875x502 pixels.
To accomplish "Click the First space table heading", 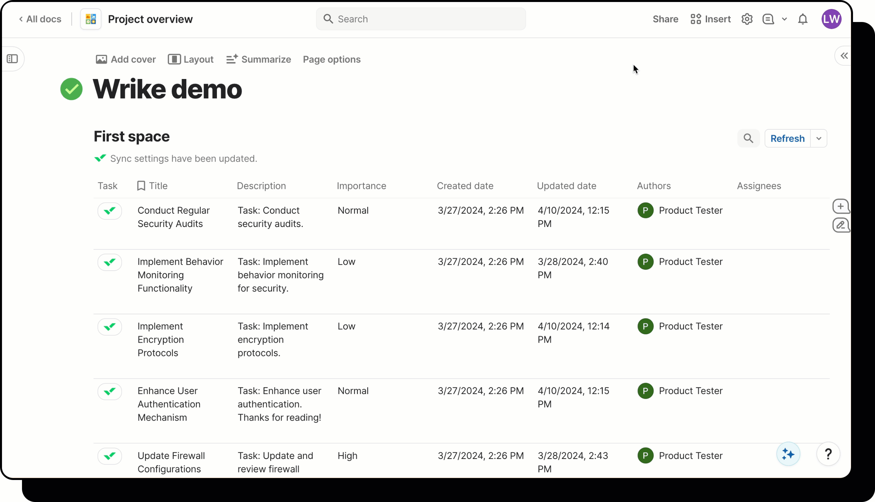I will 132,137.
